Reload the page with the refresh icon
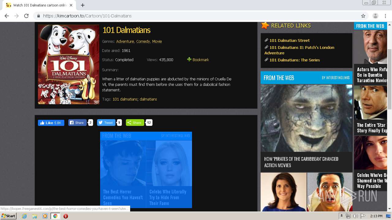This screenshot has height=220, width=392. pos(26,16)
